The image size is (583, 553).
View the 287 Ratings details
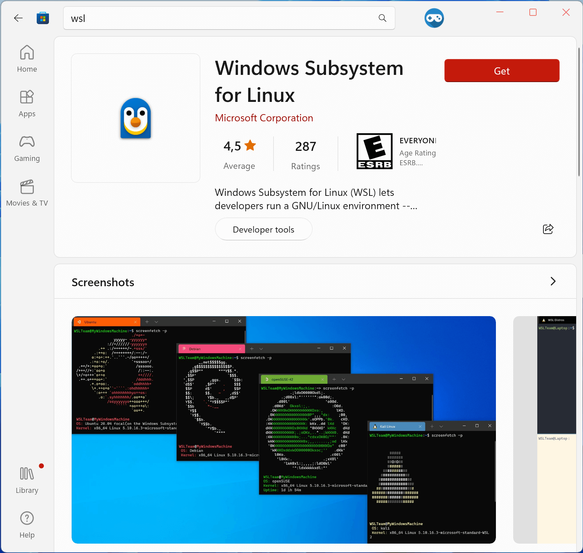tap(305, 154)
